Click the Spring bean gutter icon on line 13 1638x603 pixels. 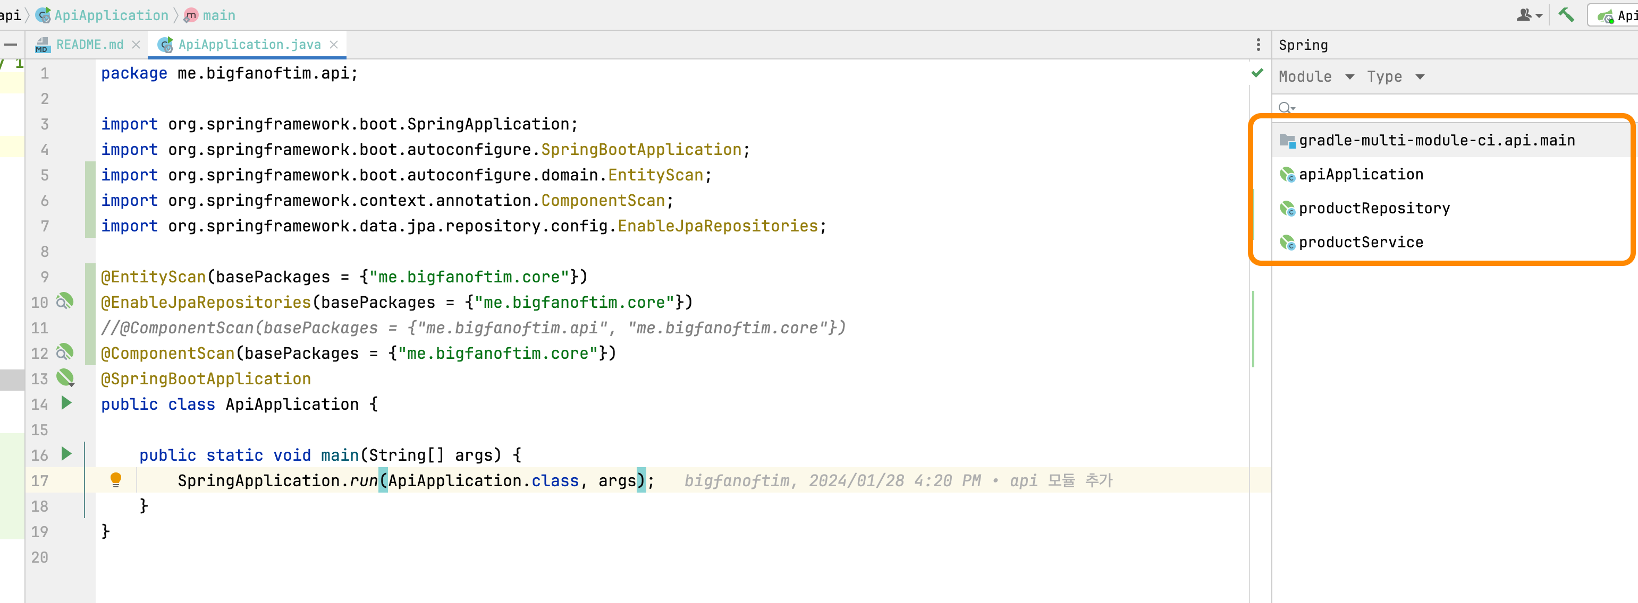(x=65, y=377)
